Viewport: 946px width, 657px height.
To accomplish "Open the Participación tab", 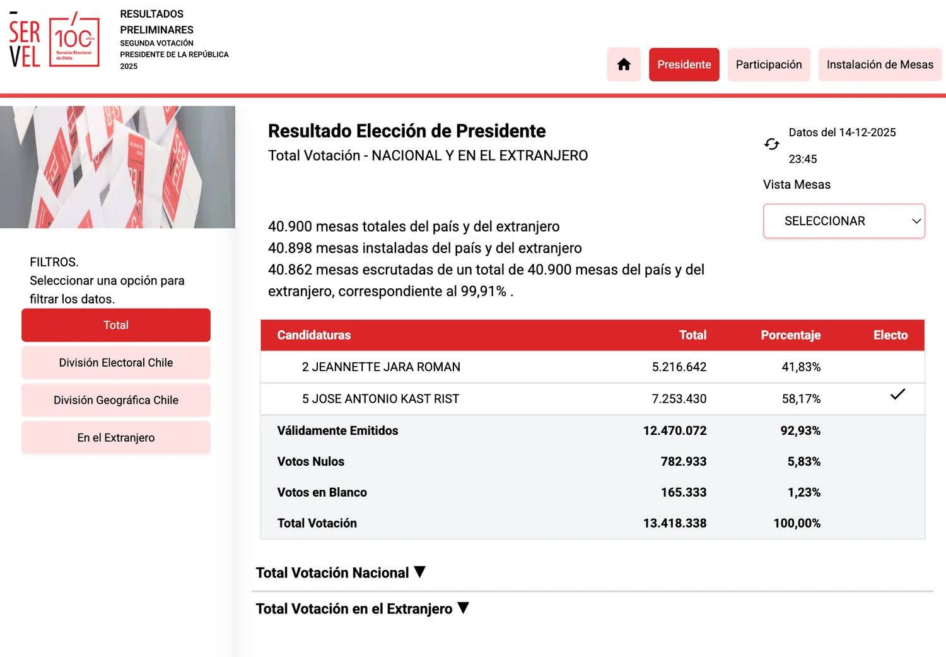I will click(768, 64).
